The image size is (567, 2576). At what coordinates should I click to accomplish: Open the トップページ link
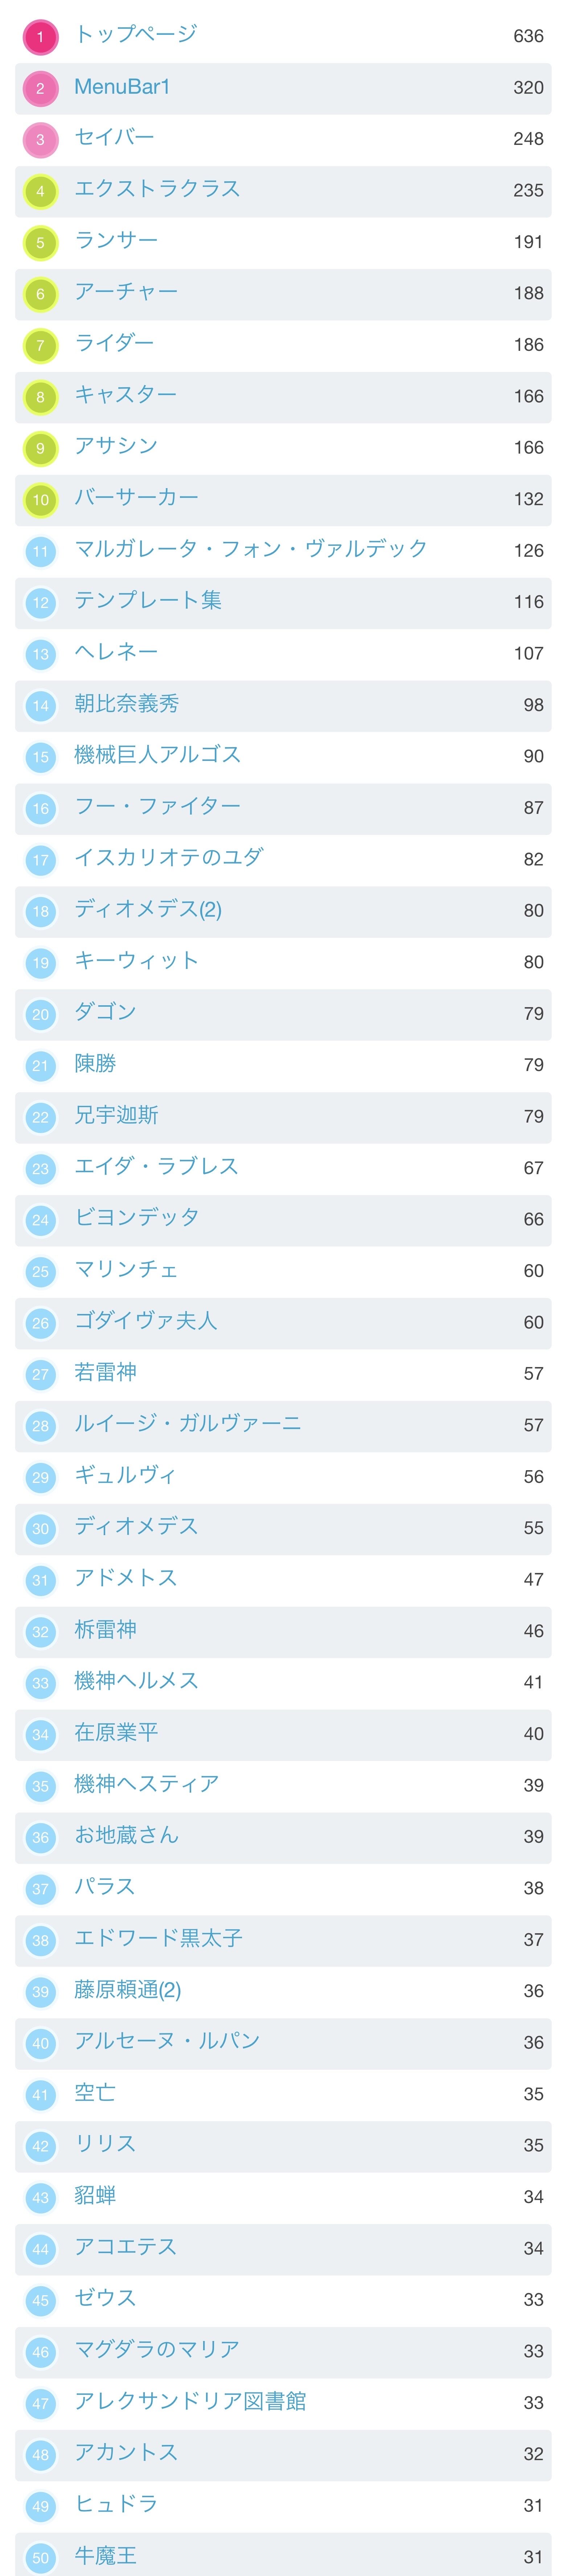136,35
